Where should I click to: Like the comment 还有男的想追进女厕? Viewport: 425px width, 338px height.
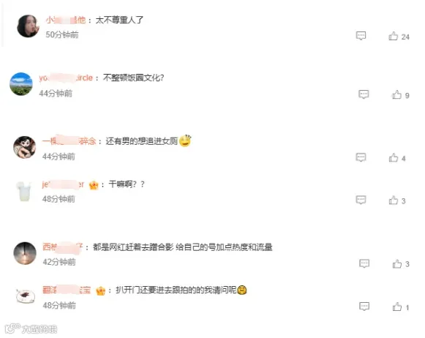tap(394, 158)
